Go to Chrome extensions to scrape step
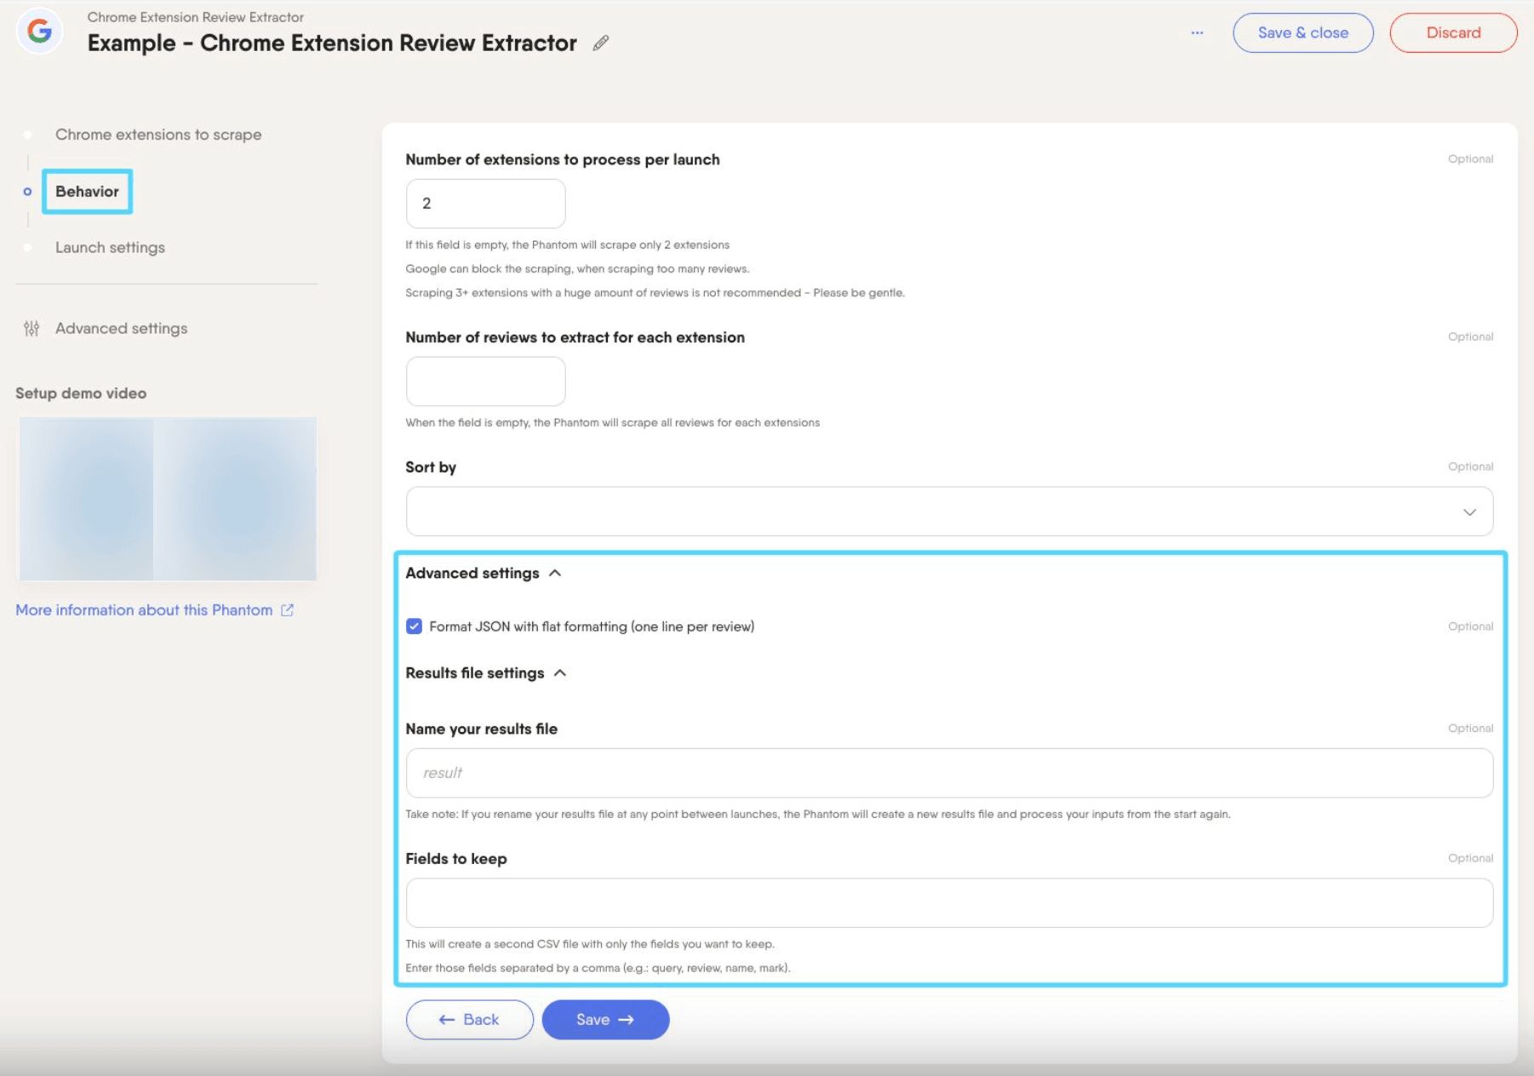This screenshot has width=1534, height=1076. 158,134
